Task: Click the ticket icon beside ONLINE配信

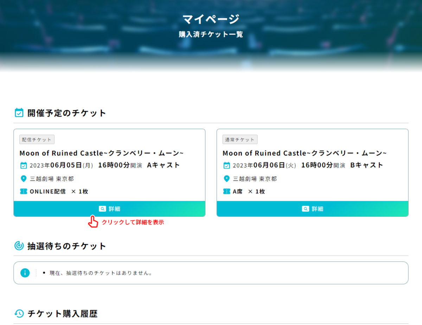Action: tap(24, 191)
